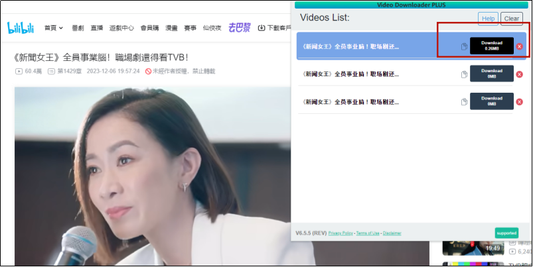The image size is (533, 267).
Task: Remove the second video entry
Action: (520, 74)
